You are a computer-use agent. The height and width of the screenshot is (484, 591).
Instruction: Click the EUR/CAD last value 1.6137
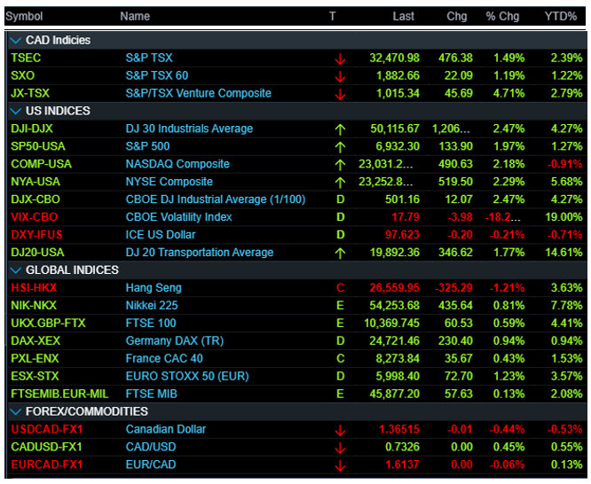(403, 465)
